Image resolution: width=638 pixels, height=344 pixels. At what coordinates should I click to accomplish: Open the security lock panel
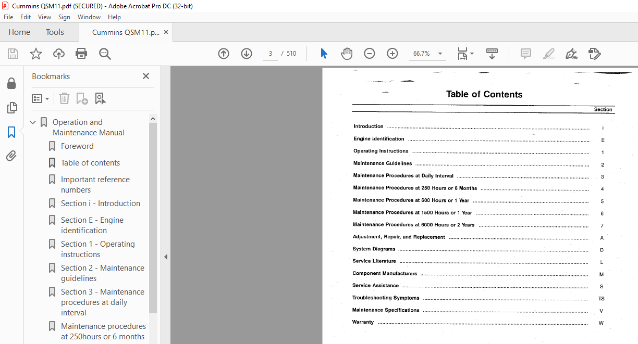(x=11, y=84)
